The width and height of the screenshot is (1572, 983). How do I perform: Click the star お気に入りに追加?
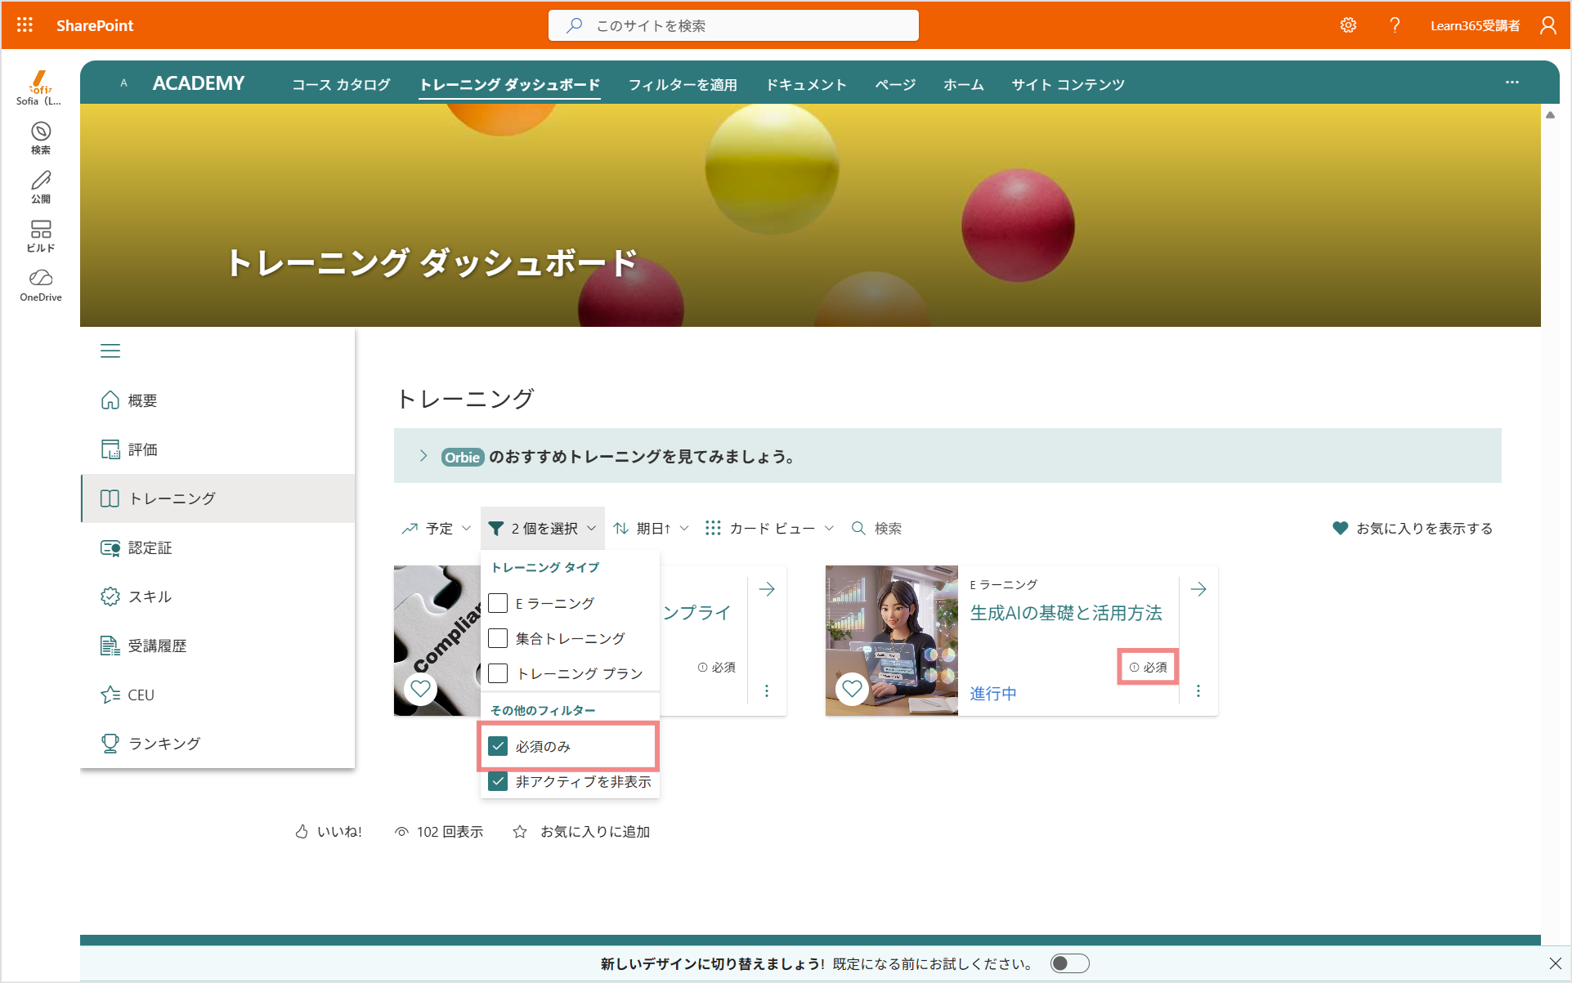click(x=520, y=832)
